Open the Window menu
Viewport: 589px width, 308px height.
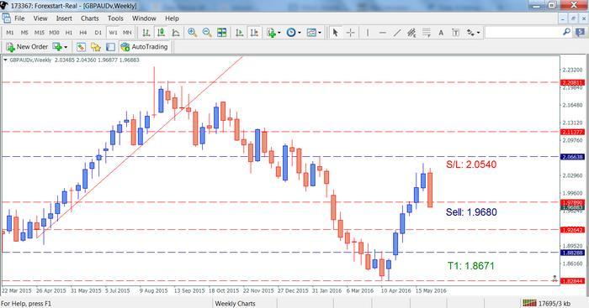tap(144, 18)
